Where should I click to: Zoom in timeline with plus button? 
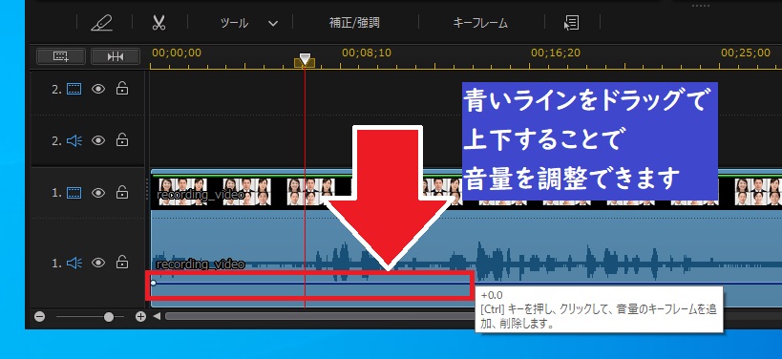point(140,317)
